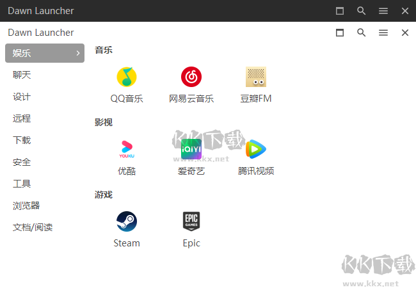Open hamburger menu in the dark outer title bar
416x288 pixels.
[x=383, y=11]
